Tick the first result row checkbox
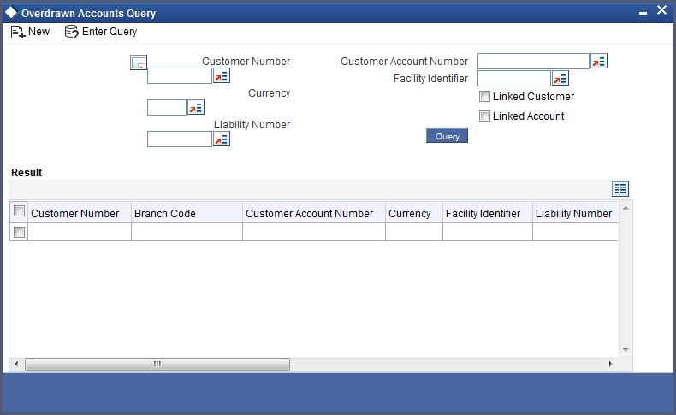 [x=19, y=232]
